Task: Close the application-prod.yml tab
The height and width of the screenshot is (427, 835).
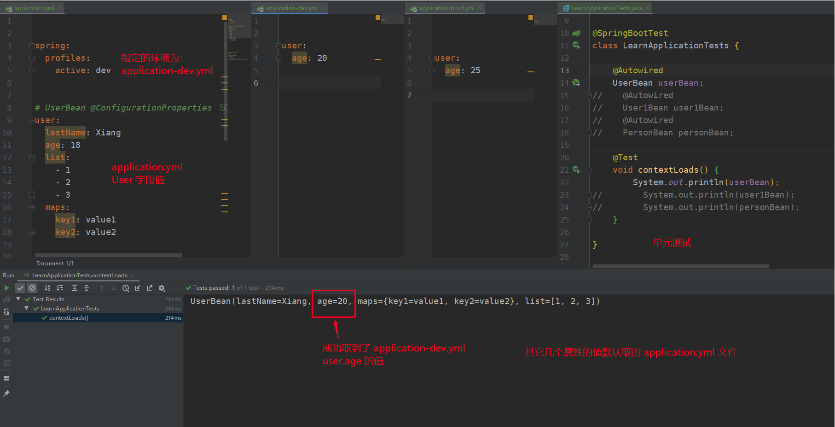Action: 480,8
